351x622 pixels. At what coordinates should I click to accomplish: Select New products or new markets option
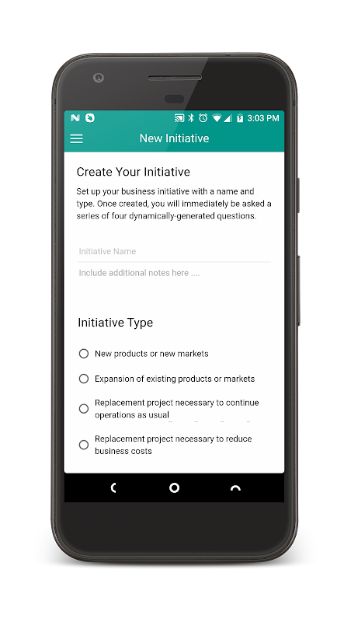[x=144, y=354]
